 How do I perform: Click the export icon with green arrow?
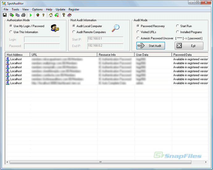point(12,15)
